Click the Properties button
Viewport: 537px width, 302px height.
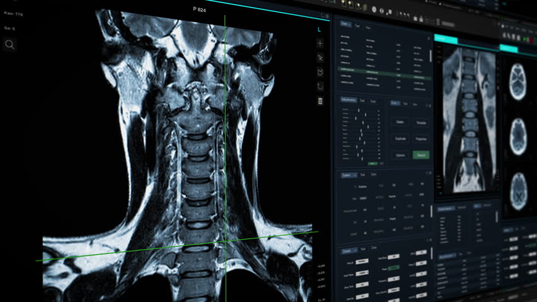click(421, 139)
